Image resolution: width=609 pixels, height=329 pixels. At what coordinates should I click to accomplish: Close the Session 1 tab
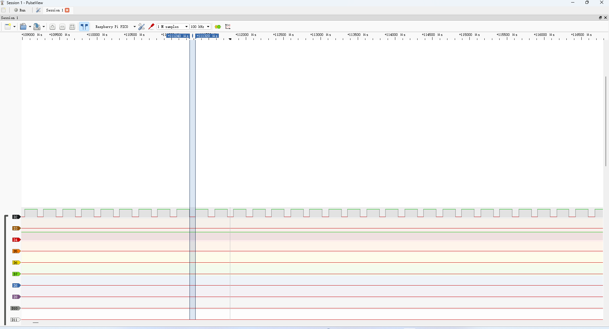(x=67, y=10)
